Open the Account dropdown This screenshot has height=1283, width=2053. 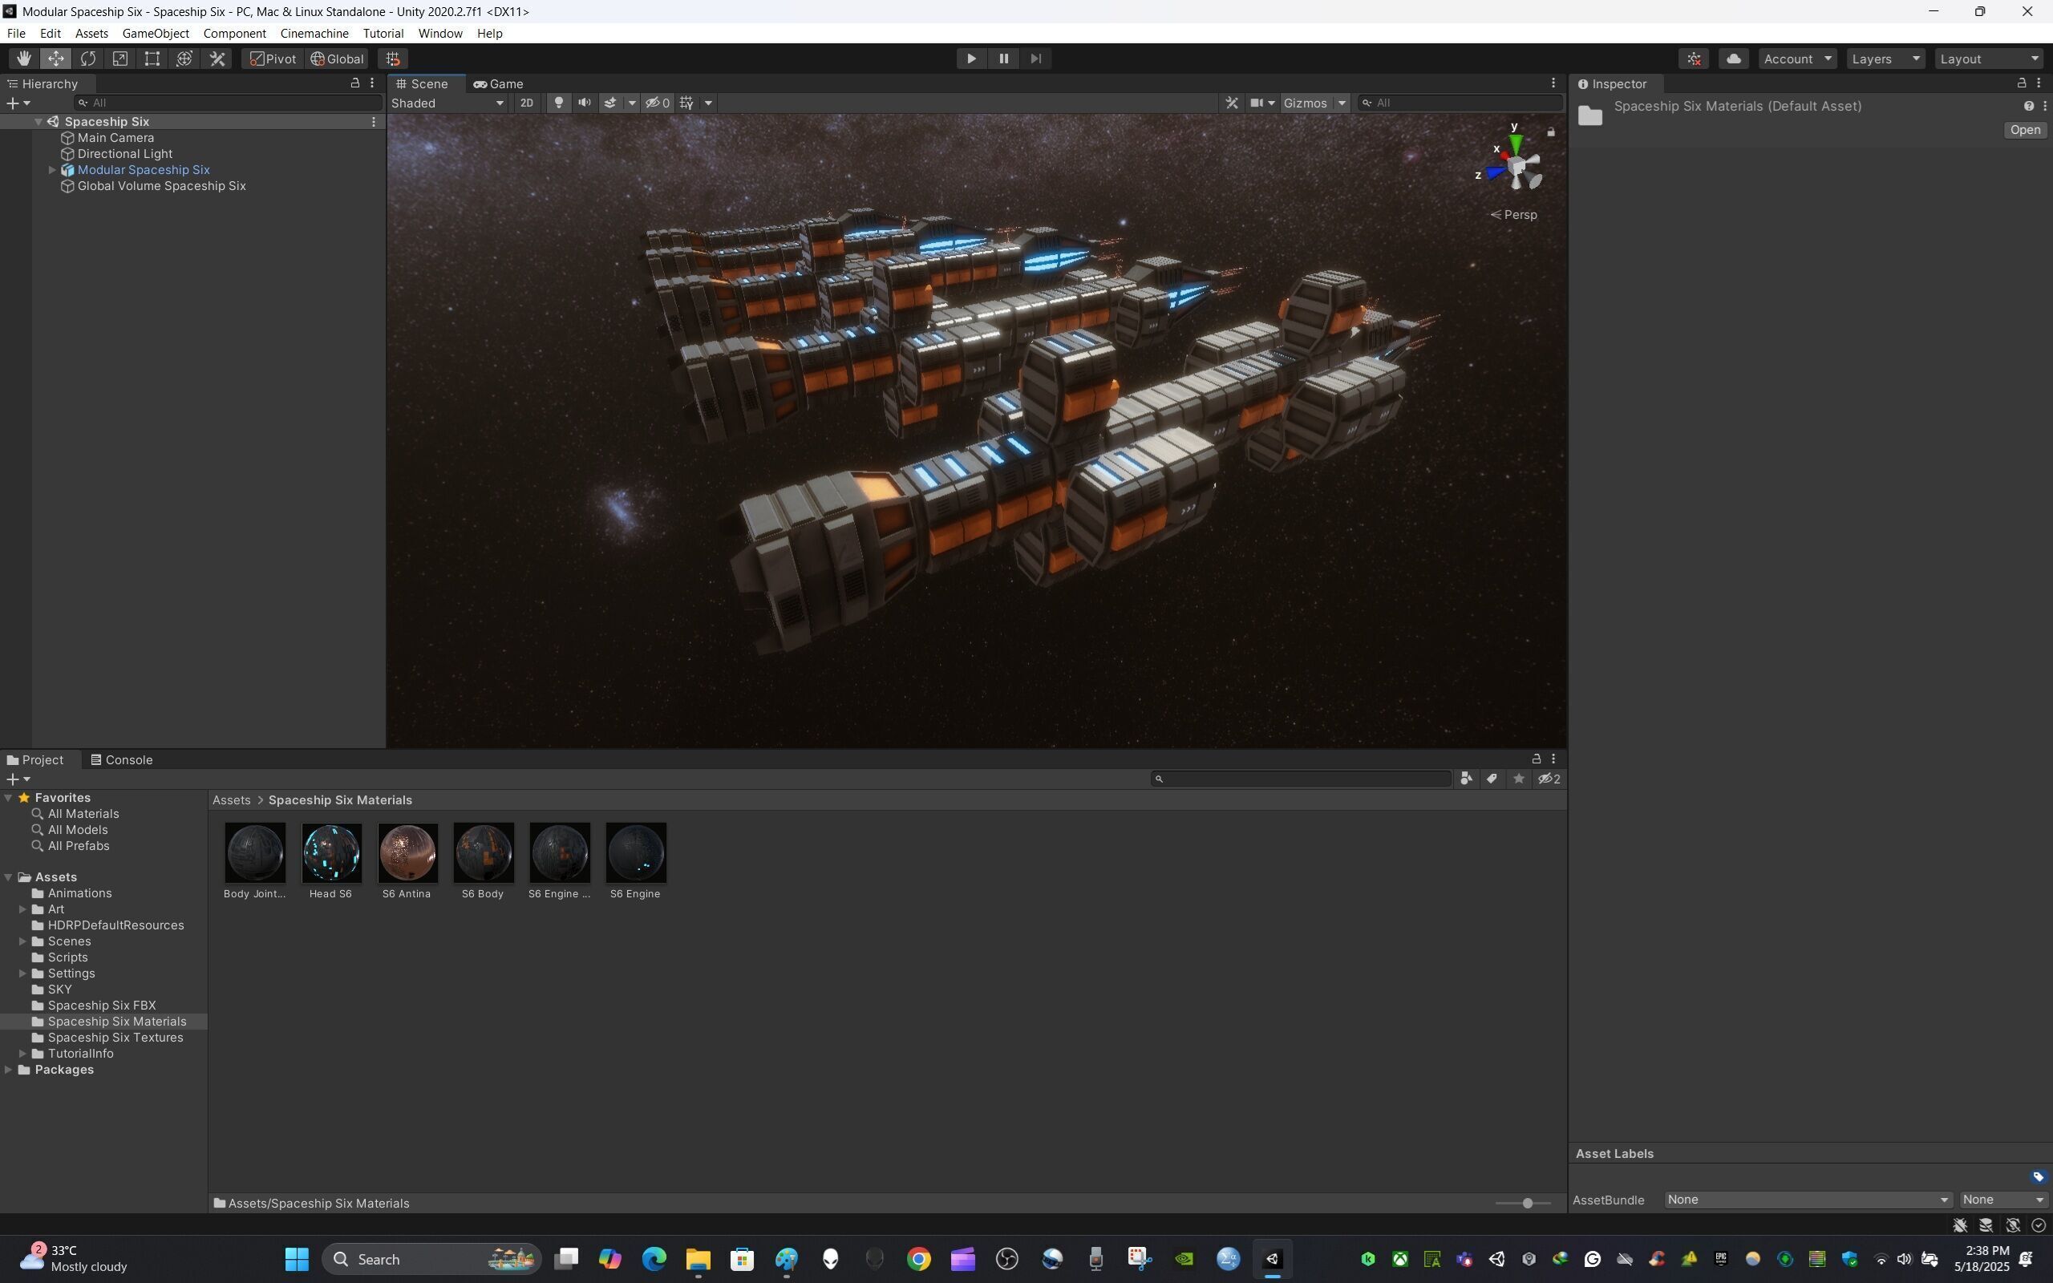[x=1798, y=59]
